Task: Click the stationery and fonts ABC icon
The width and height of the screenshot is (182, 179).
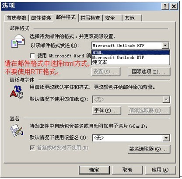Action: point(17,92)
